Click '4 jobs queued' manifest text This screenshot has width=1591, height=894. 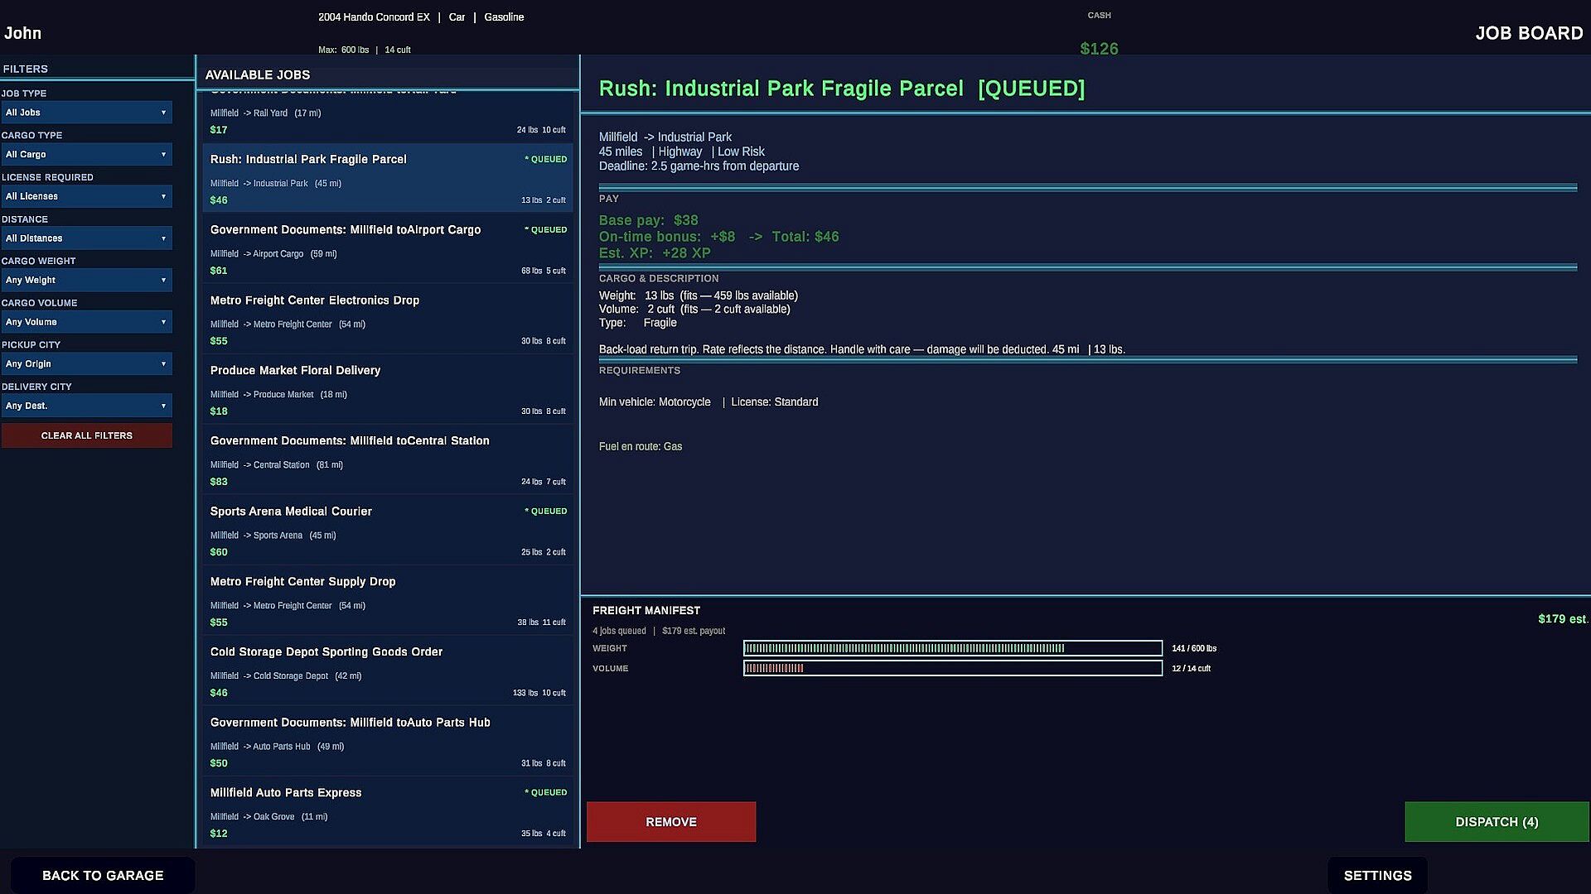pos(619,631)
